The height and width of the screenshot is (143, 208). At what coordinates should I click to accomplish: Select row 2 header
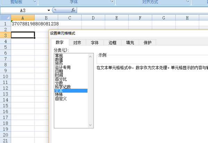pyautogui.click(x=6, y=29)
